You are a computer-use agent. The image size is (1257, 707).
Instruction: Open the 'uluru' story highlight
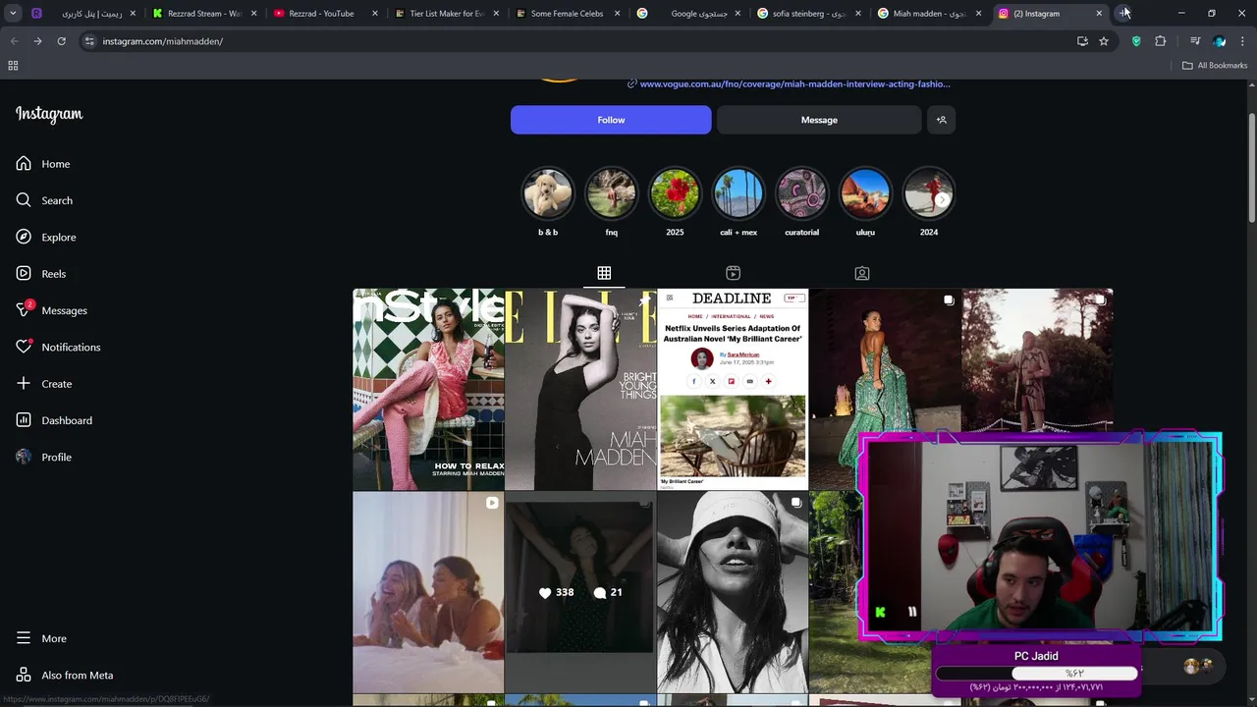tap(865, 193)
